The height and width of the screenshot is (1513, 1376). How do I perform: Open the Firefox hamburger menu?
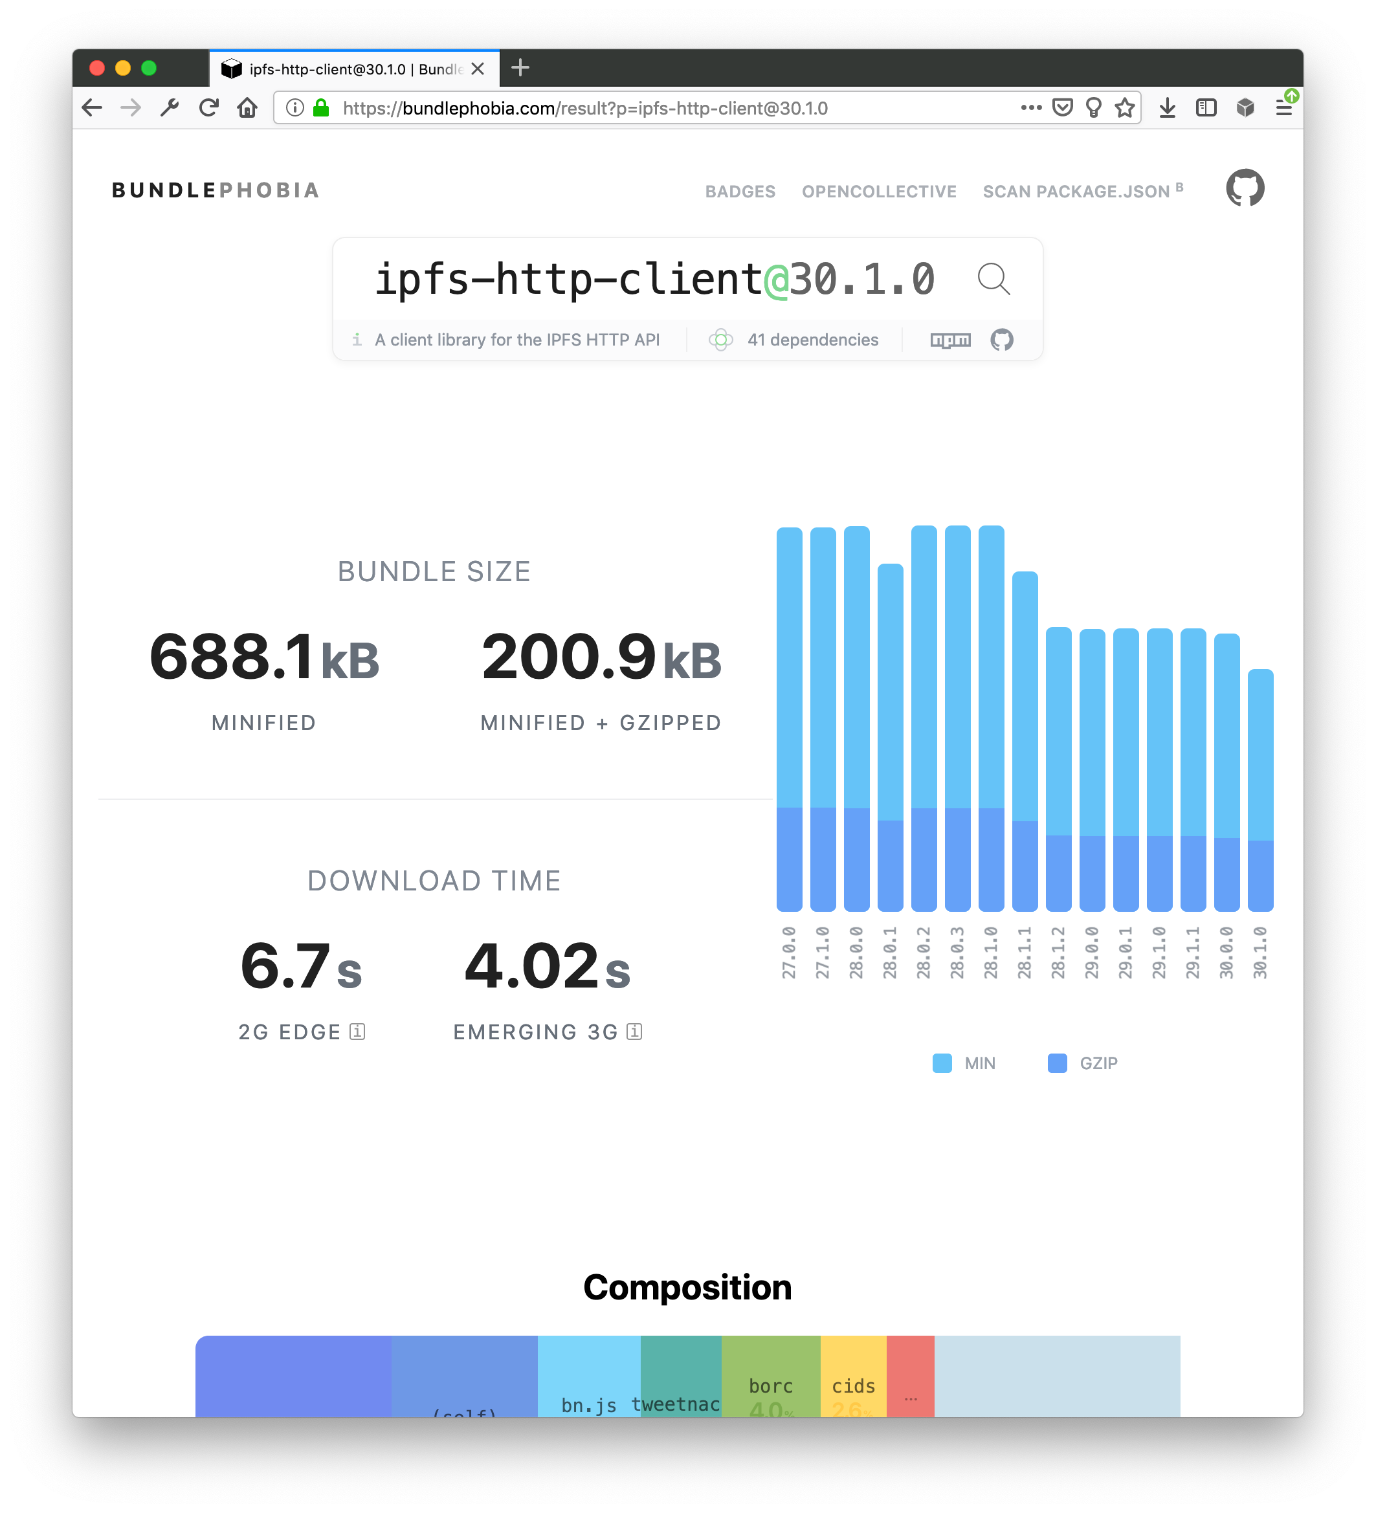coord(1283,108)
